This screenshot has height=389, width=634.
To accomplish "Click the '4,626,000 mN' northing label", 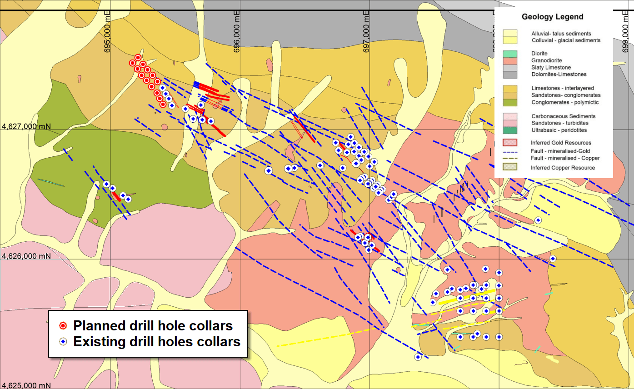I will point(26,256).
